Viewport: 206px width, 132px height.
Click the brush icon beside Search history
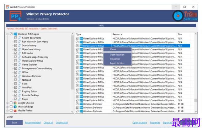point(20,45)
